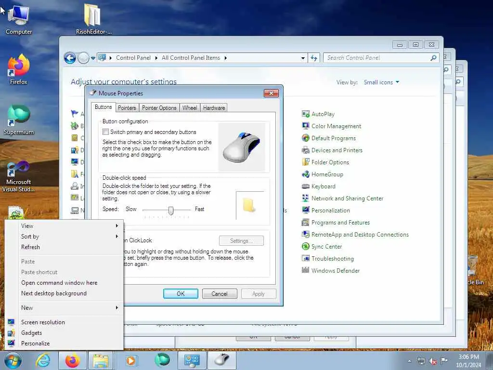This screenshot has height=370, width=493.
Task: Select the Buttons tab
Action: (x=103, y=107)
